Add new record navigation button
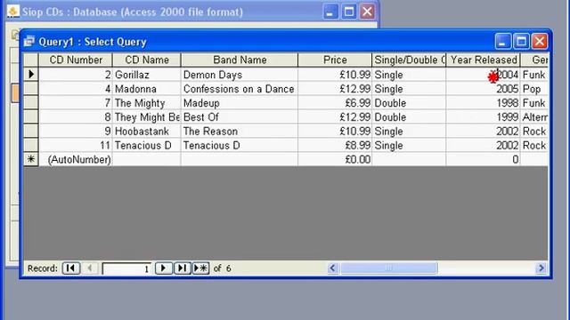The width and height of the screenshot is (570, 320). (x=200, y=268)
